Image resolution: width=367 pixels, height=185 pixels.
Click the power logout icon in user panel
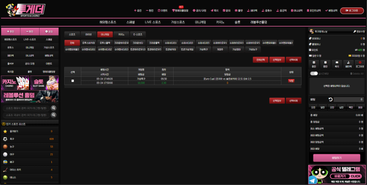pos(360,64)
